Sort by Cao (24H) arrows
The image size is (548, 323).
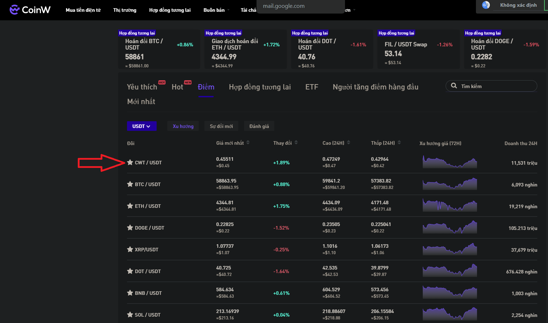(x=349, y=143)
